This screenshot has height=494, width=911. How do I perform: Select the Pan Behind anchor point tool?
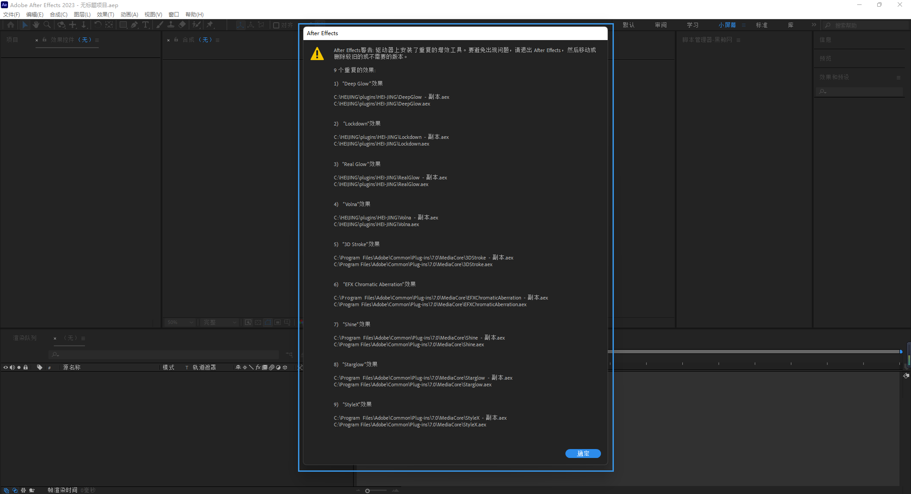click(109, 25)
